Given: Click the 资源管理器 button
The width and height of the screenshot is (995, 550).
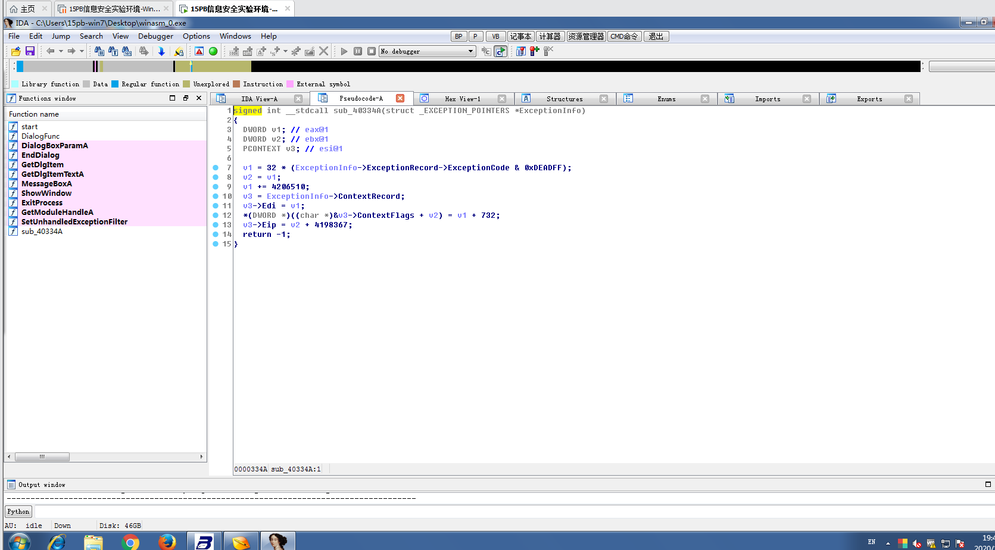Looking at the screenshot, I should [x=586, y=36].
